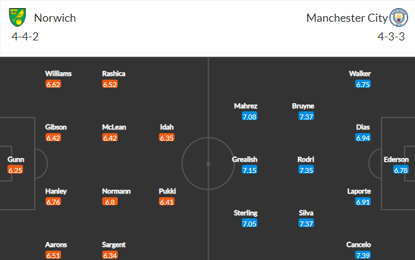The image size is (415, 260).
Task: Click the Manchester City club crest icon
Action: click(399, 17)
